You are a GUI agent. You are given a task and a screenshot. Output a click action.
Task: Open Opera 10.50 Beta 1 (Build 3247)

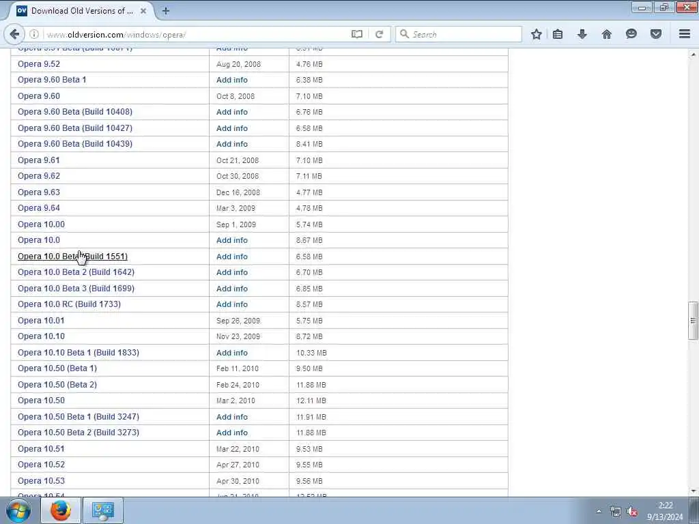(x=79, y=417)
